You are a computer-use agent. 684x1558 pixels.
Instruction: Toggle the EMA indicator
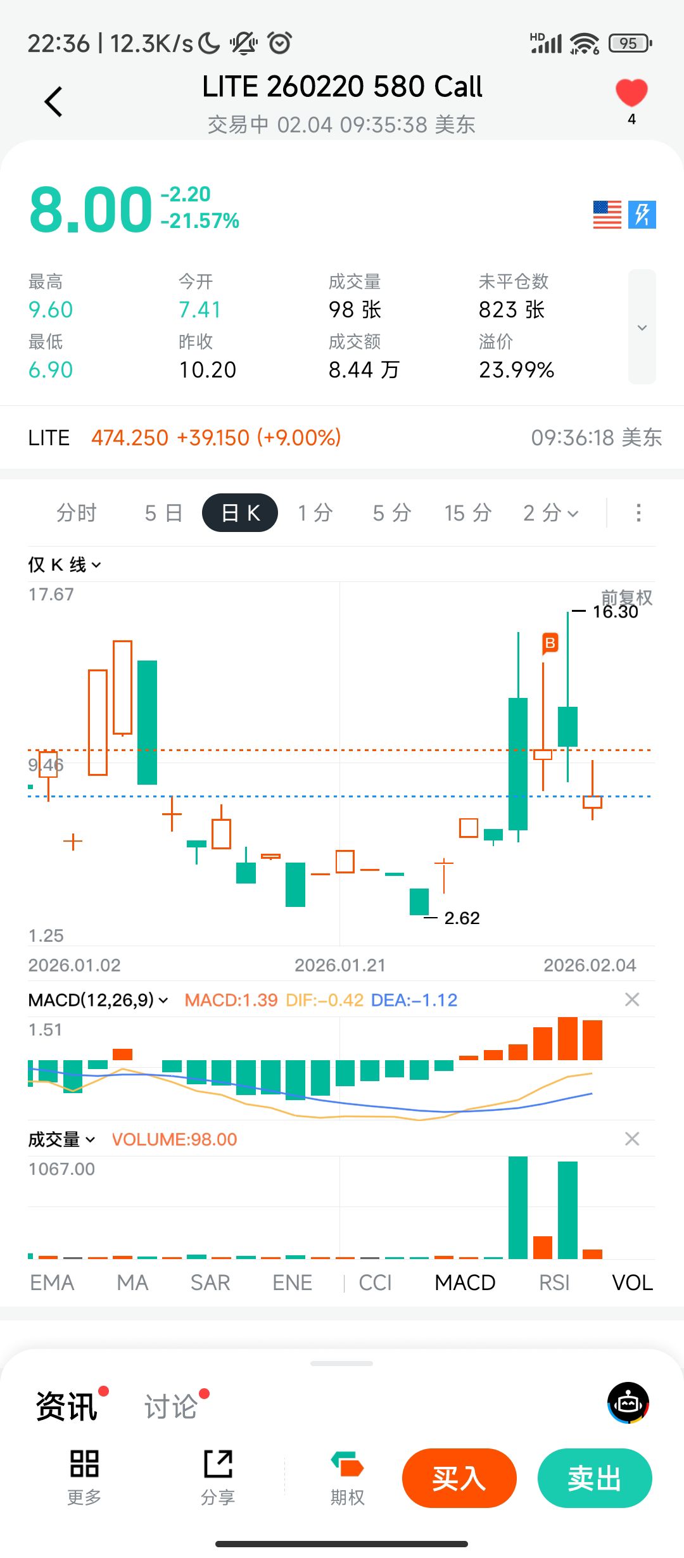[x=52, y=1282]
